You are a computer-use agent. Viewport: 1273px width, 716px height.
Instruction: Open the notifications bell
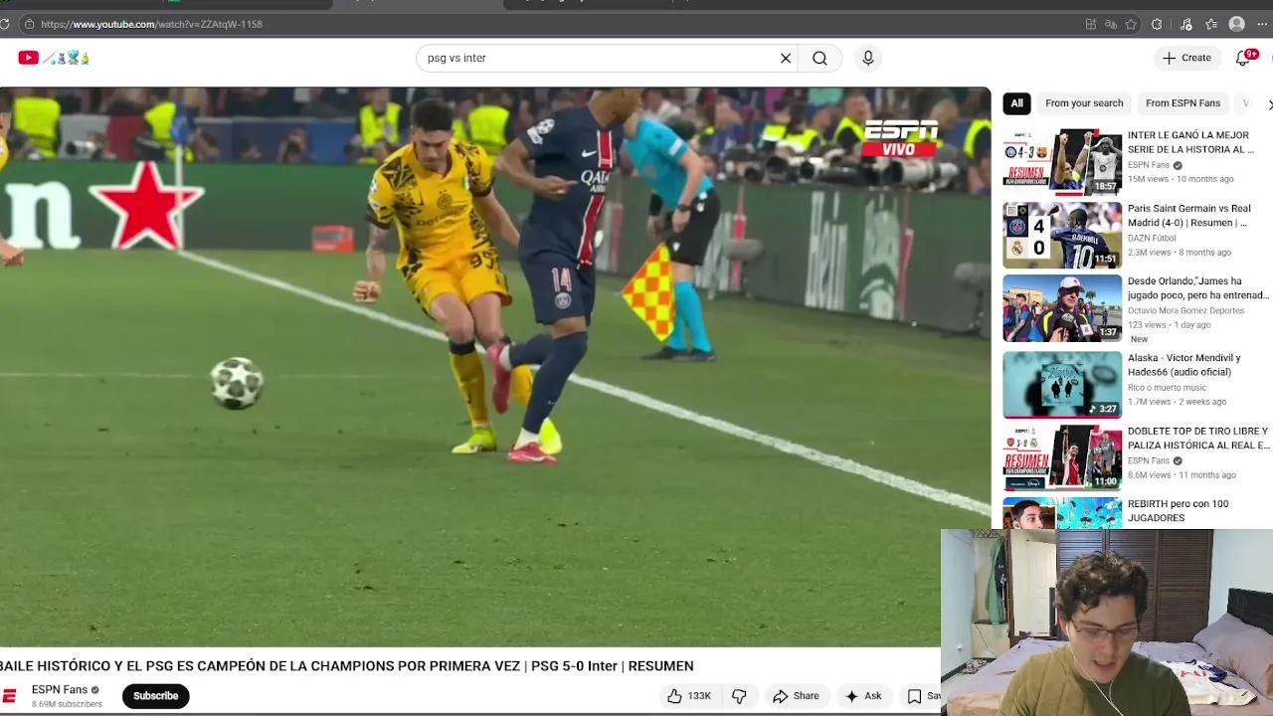(1243, 58)
